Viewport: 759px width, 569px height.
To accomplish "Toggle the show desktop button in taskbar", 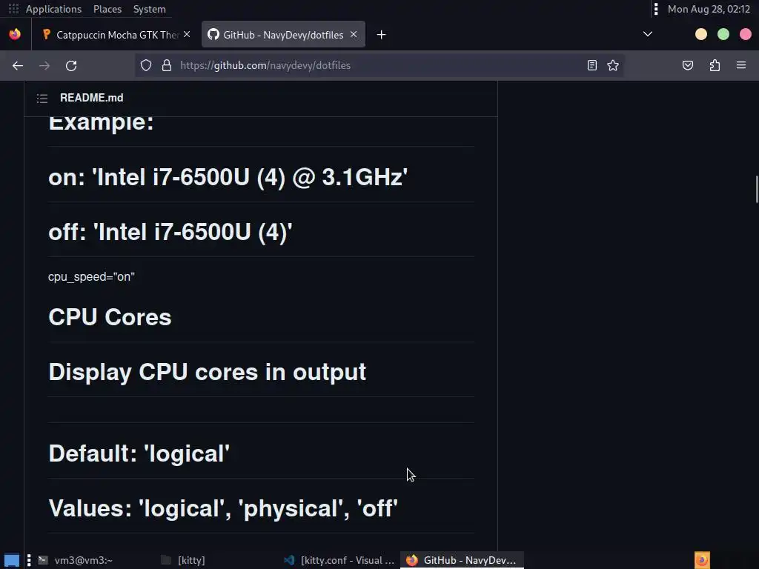I will click(12, 560).
